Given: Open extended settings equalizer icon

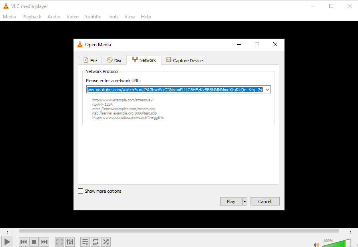Looking at the screenshot, I should tap(70, 242).
